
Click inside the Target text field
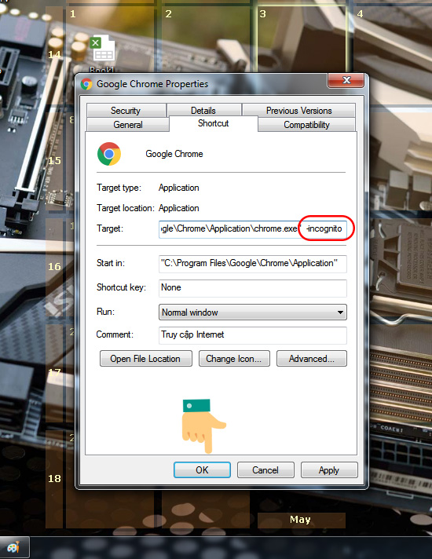click(253, 229)
